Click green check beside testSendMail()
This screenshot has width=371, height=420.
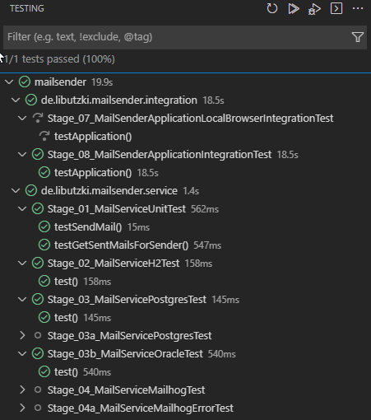(44, 227)
